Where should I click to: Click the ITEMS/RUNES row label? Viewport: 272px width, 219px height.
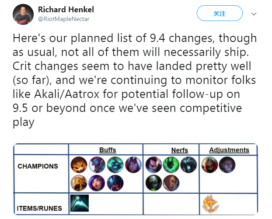[39, 208]
